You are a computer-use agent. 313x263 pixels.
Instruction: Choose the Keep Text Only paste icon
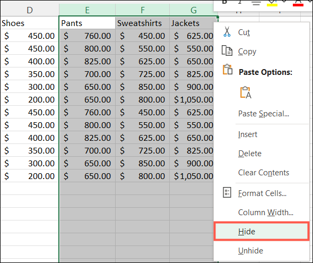click(x=246, y=92)
